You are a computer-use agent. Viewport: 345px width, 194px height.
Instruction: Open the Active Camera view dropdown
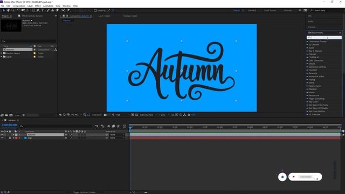pyautogui.click(x=148, y=115)
